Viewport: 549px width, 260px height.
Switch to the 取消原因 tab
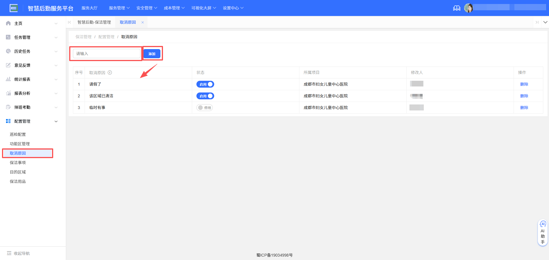point(128,22)
